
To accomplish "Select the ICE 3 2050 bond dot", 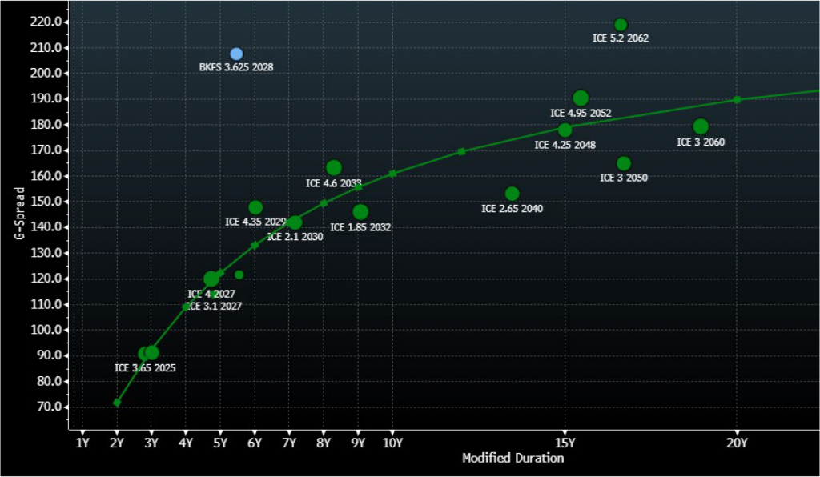I will 624,163.
